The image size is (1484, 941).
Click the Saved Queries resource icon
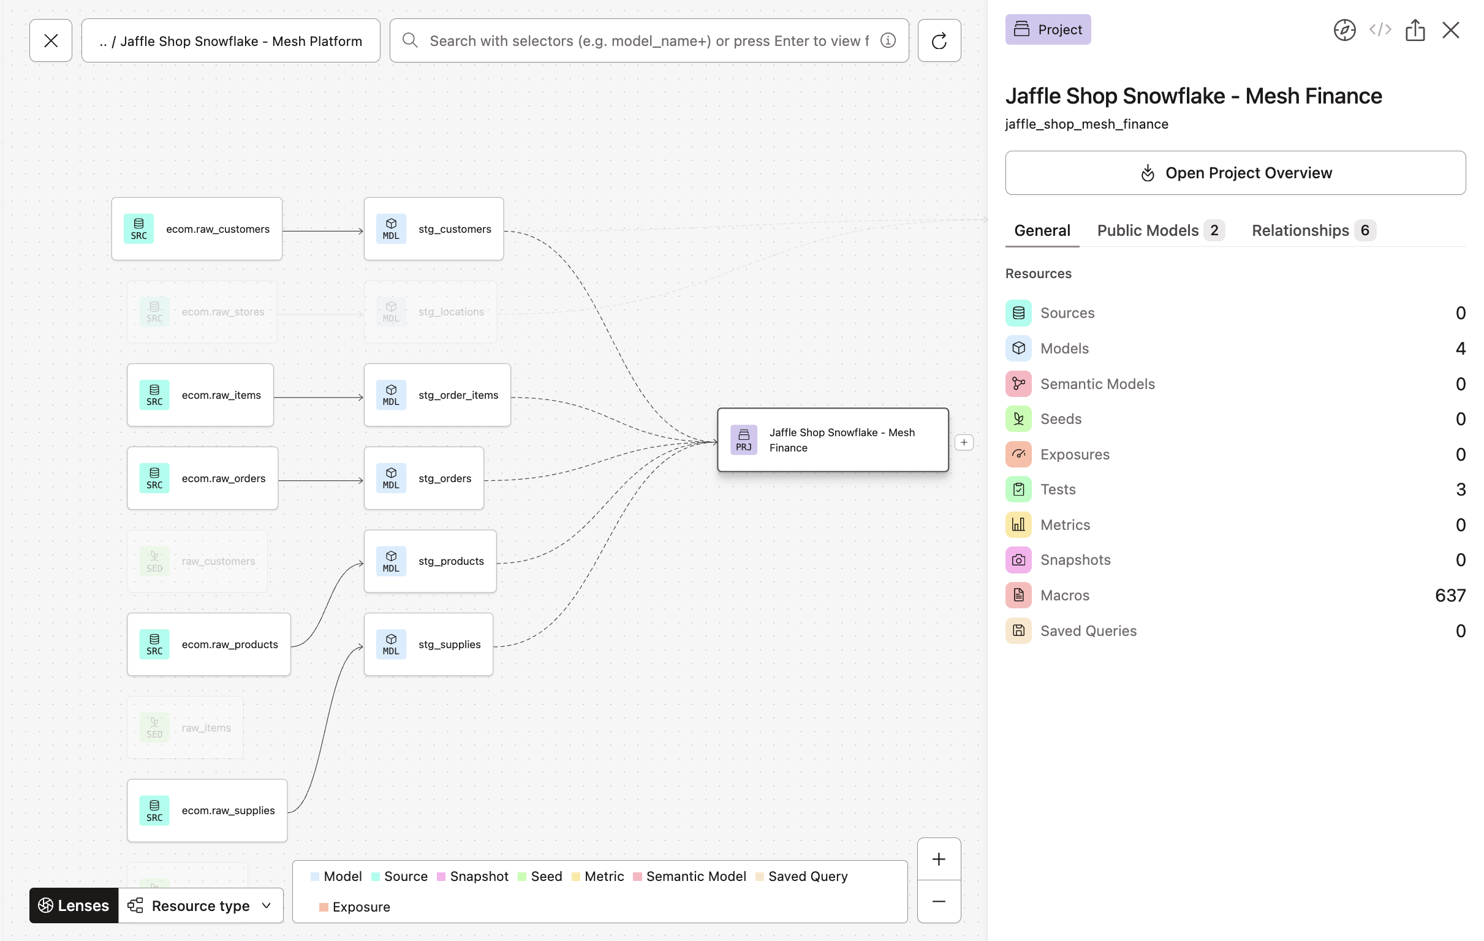(1018, 631)
